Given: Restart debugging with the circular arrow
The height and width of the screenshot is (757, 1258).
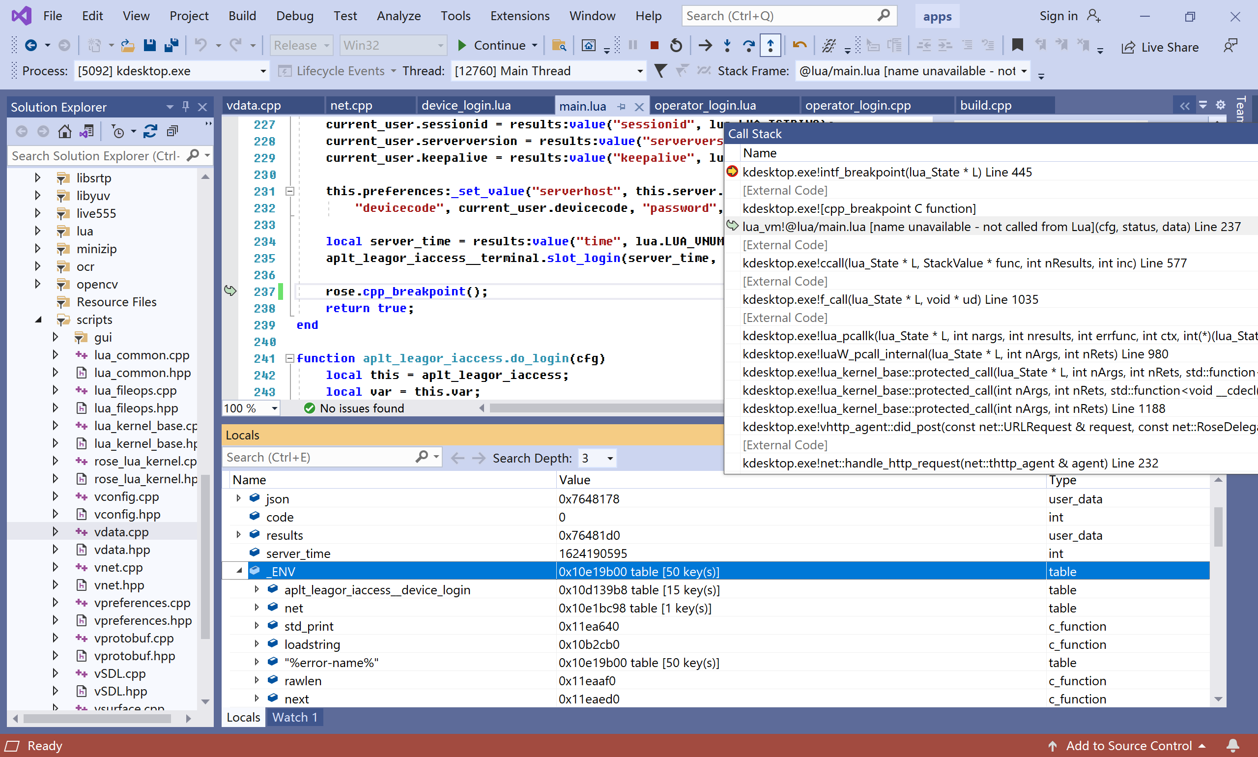Looking at the screenshot, I should coord(676,45).
